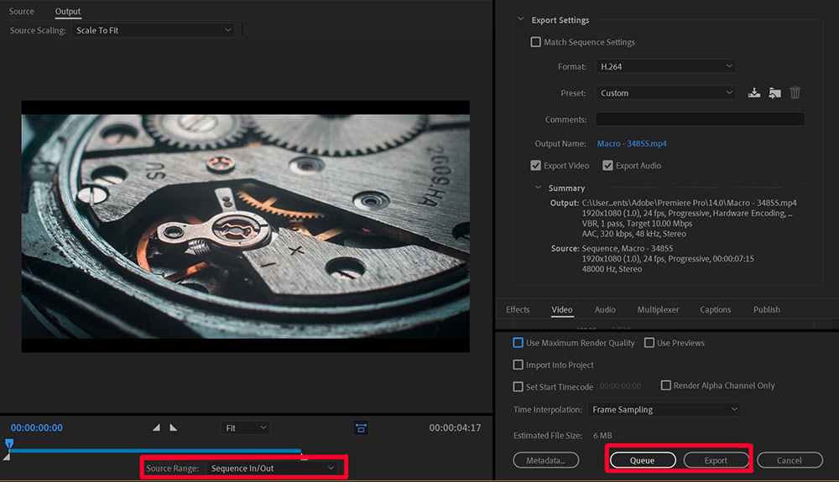Click the duration 00:00:04:17 readout
This screenshot has width=839, height=482.
(x=455, y=428)
